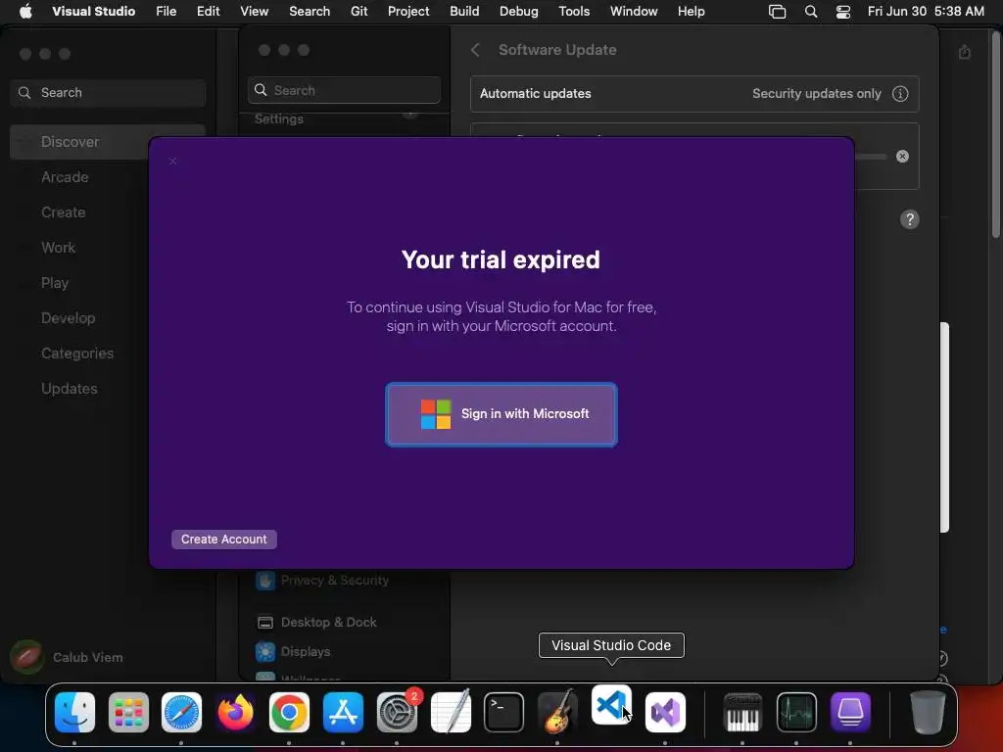1003x752 pixels.
Task: Select Categories in App Store sidebar
Action: click(77, 352)
